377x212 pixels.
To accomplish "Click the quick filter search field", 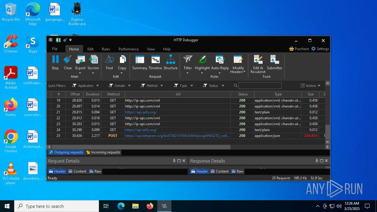I will [260, 86].
